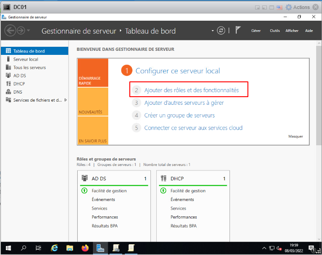This screenshot has height=255, width=322.
Task: Click the refresh icon in the header
Action: click(x=221, y=31)
